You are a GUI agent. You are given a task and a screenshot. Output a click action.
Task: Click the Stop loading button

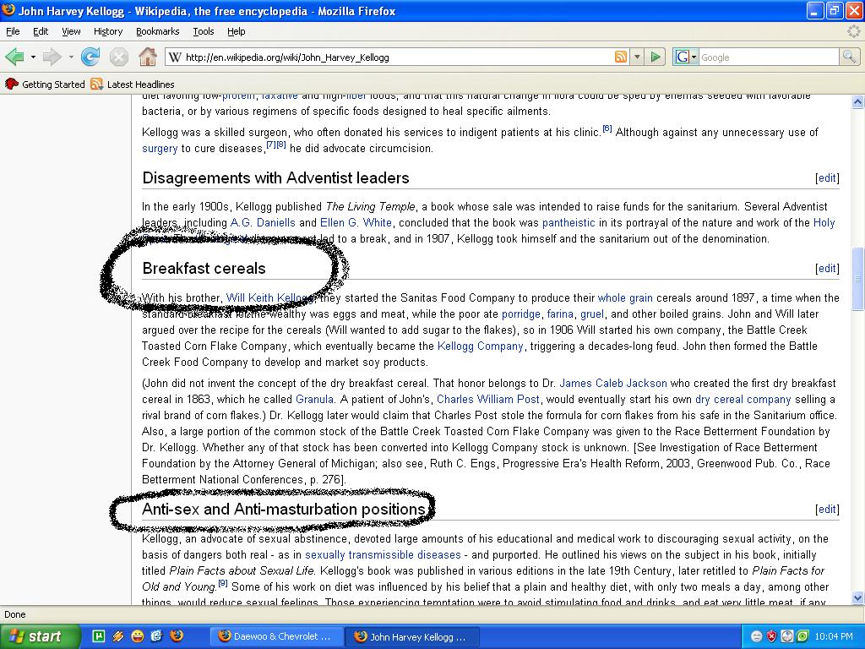(x=118, y=57)
